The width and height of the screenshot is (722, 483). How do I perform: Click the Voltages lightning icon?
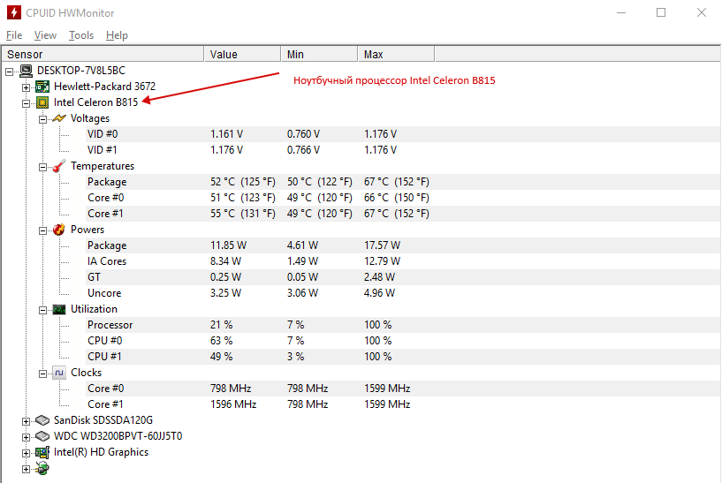pos(58,118)
